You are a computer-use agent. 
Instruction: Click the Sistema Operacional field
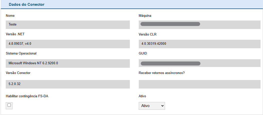coord(68,63)
